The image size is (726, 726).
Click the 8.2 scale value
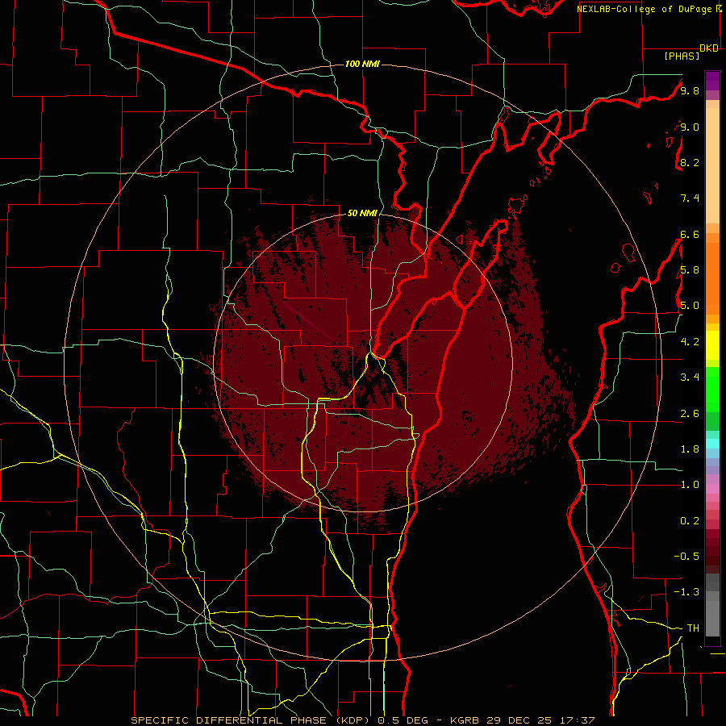coord(690,162)
